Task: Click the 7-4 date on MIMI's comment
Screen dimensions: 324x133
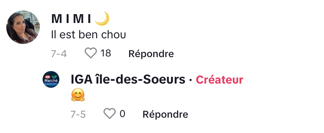Action: [x=59, y=54]
